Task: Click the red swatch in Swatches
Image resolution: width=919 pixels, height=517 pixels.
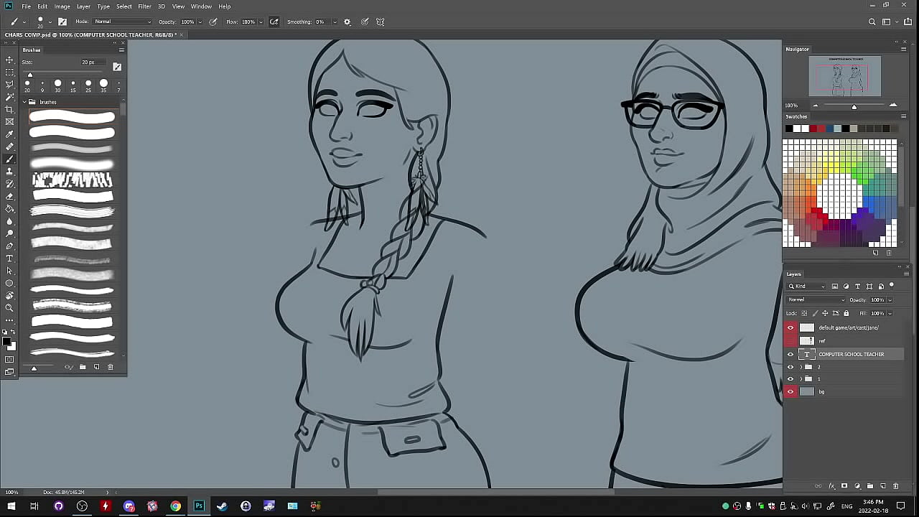Action: pos(813,129)
